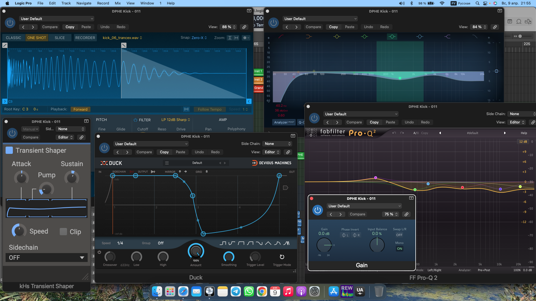Click the link icon in Channel EQ header

(x=495, y=27)
